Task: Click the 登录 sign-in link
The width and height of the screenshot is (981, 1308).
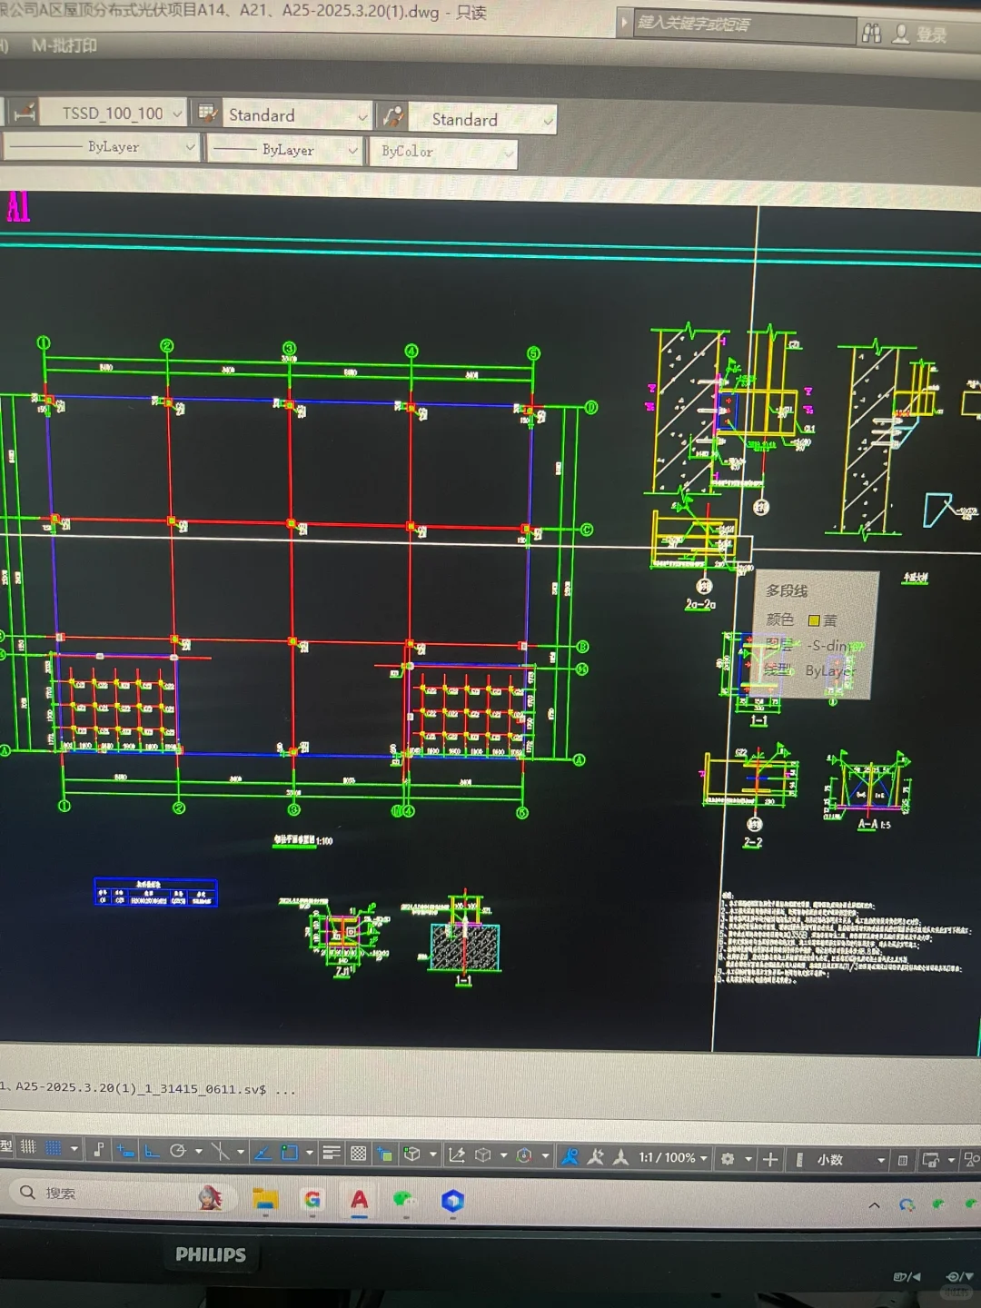Action: coord(931,35)
